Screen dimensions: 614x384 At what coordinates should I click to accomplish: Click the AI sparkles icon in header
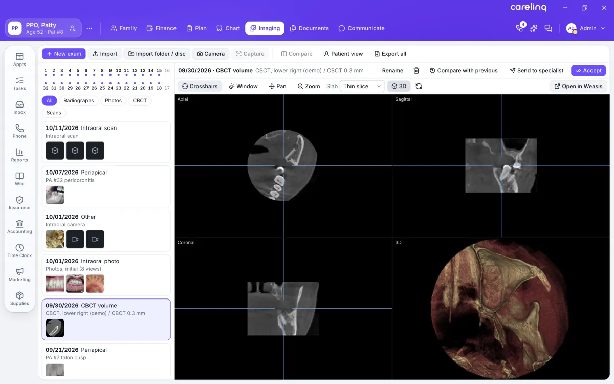click(534, 28)
